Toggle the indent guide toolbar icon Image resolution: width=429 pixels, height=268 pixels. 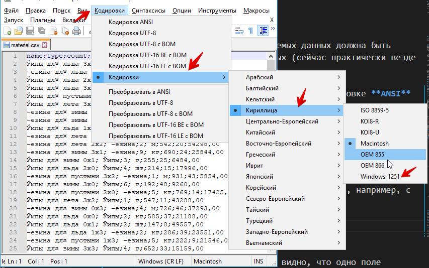coord(262,31)
